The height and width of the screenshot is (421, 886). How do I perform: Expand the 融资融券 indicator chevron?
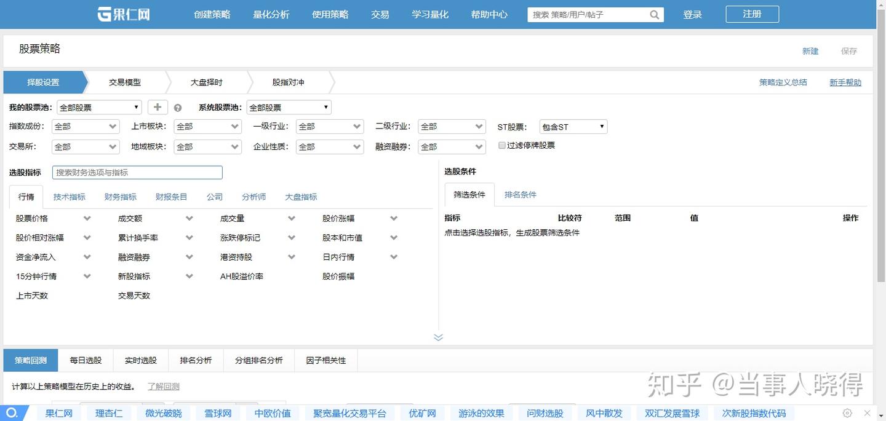point(189,256)
